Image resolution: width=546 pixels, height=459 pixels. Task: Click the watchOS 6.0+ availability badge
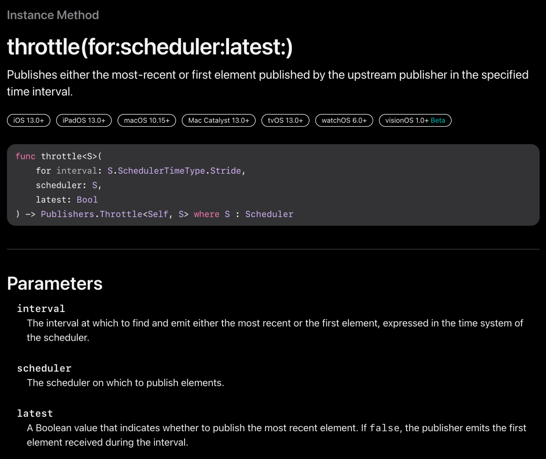point(344,120)
